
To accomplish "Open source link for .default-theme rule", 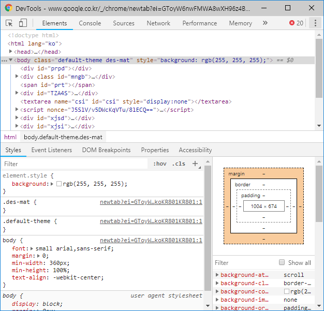I will [151, 221].
